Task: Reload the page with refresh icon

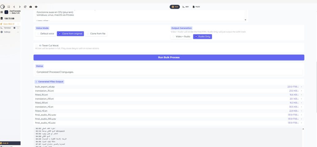Action: coord(25,7)
